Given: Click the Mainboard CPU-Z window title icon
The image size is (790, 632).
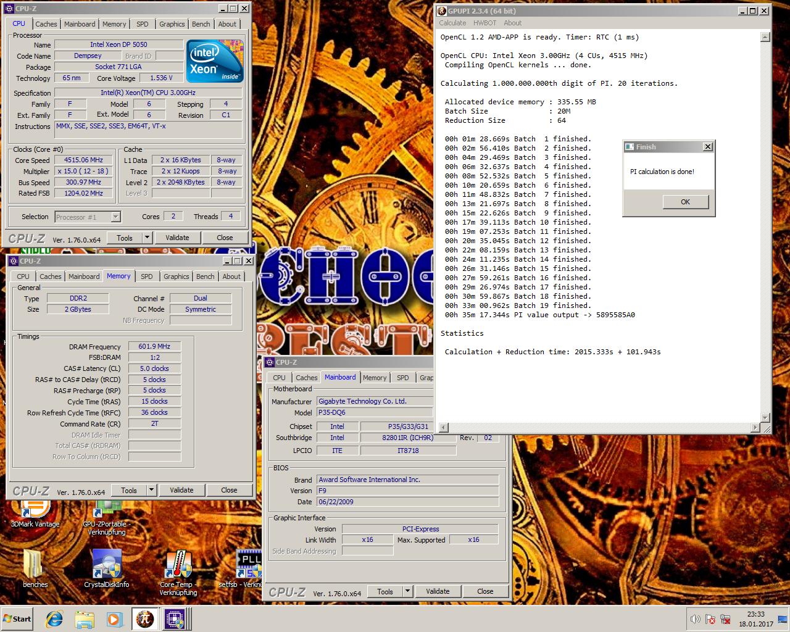Looking at the screenshot, I should click(x=270, y=362).
